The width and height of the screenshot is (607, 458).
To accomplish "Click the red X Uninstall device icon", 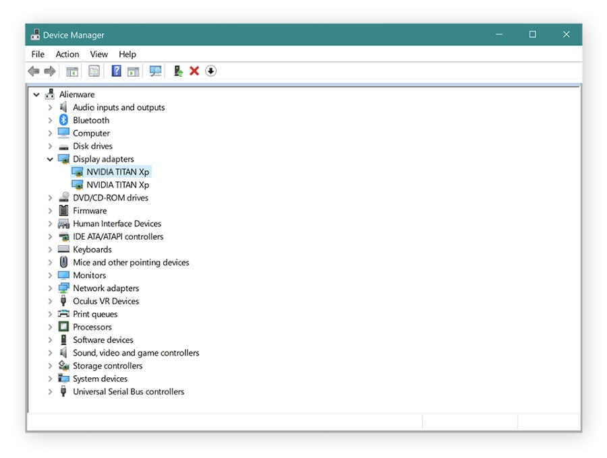I will click(x=194, y=71).
